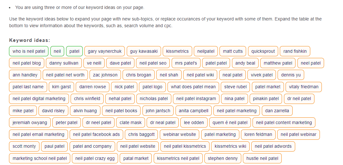This screenshot has width=343, height=165.
Task: Pick the 'webinar website' keyword tag
Action: coord(179,134)
